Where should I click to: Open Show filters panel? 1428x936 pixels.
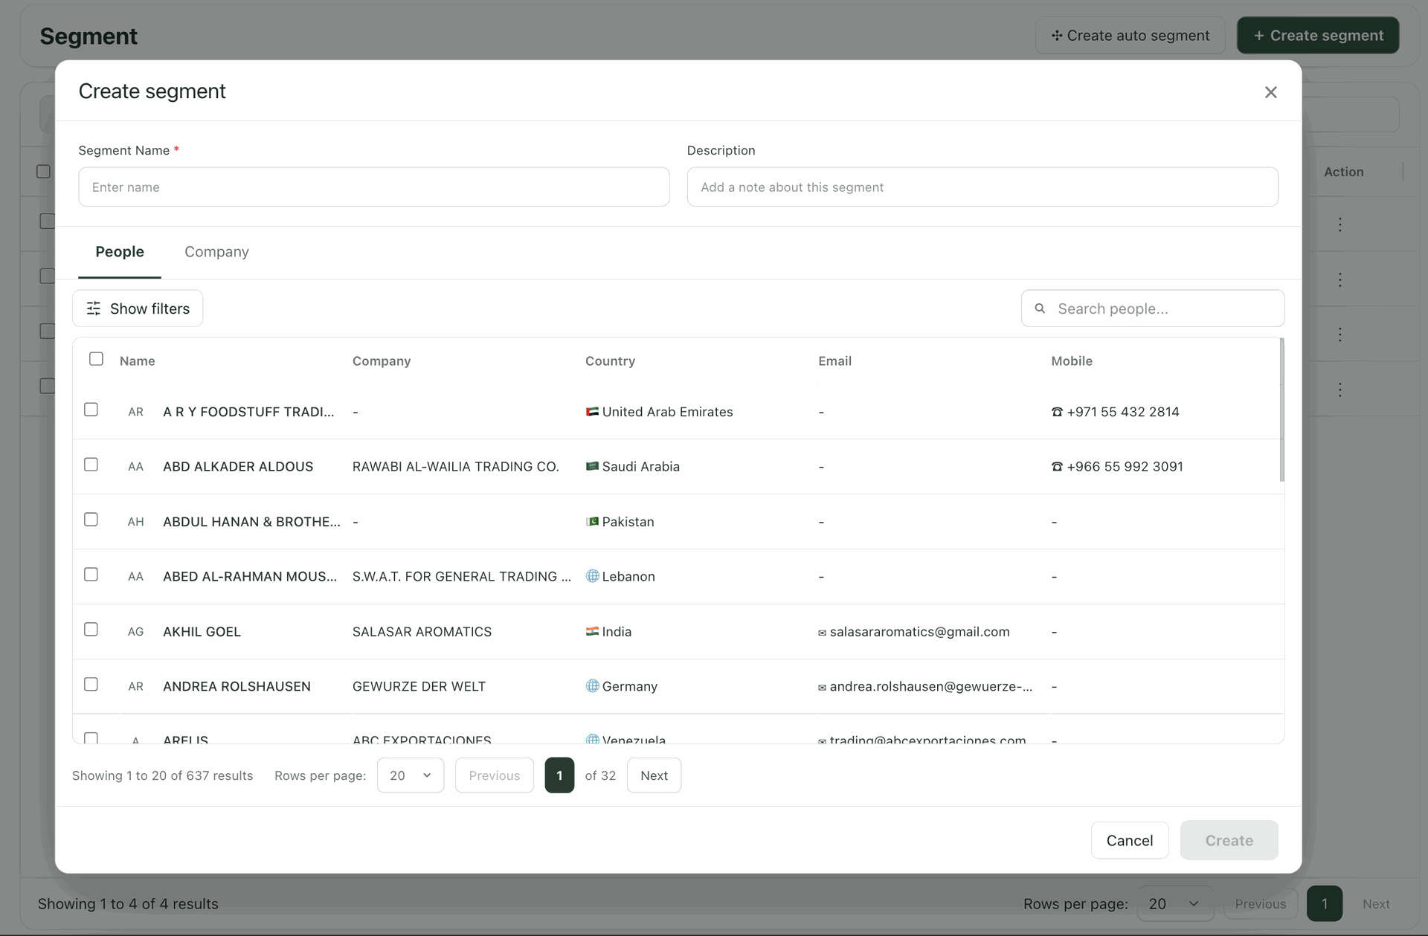tap(138, 309)
